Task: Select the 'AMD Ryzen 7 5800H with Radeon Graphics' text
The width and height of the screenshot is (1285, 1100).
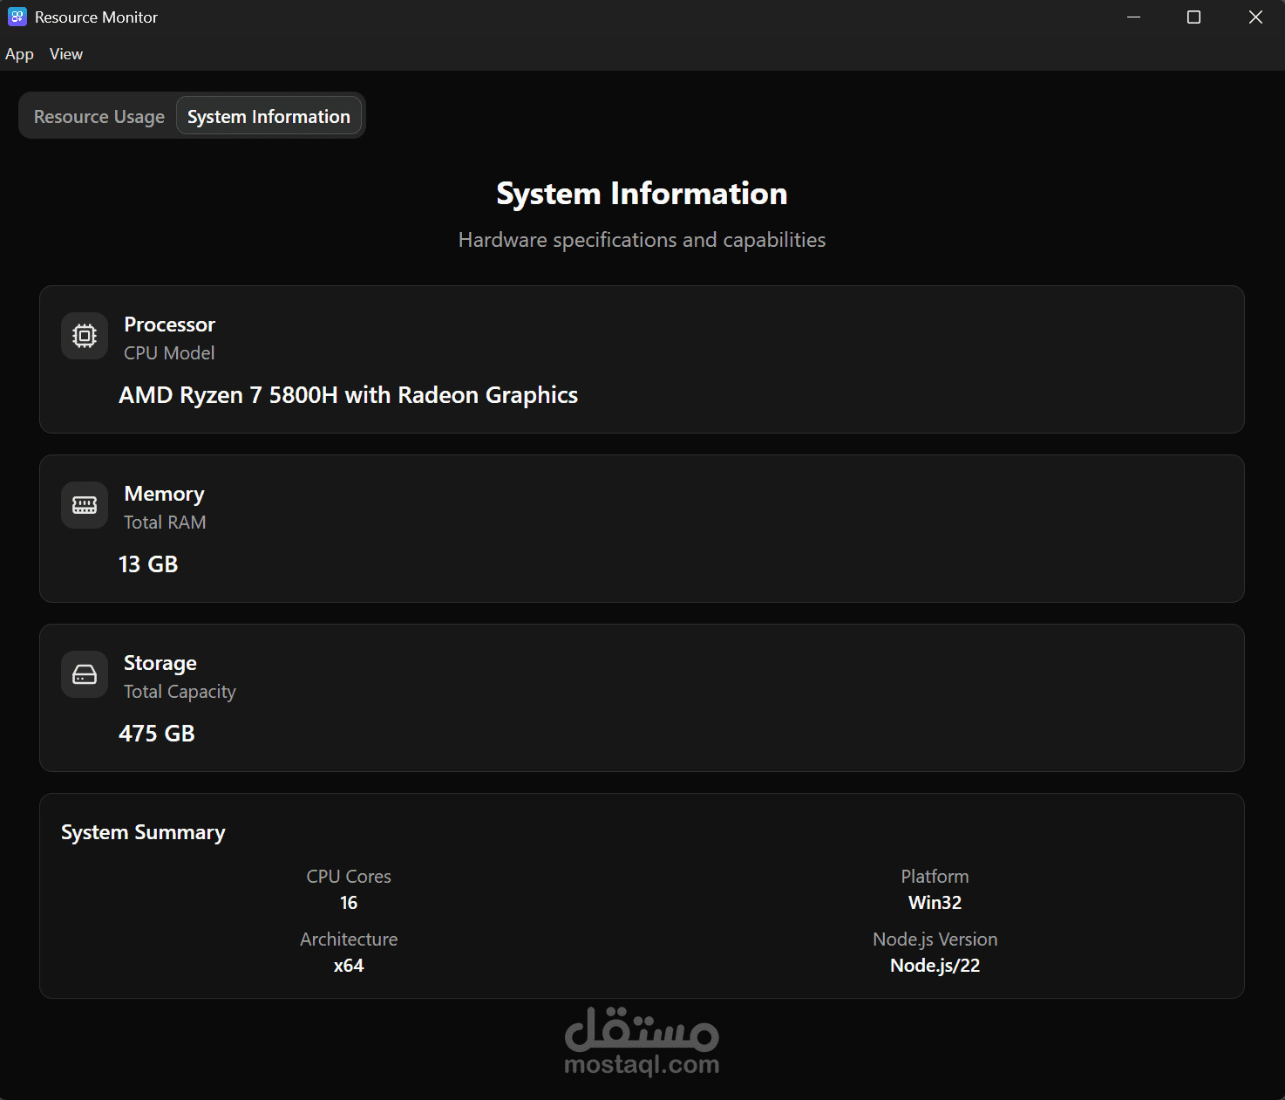Action: 348,395
